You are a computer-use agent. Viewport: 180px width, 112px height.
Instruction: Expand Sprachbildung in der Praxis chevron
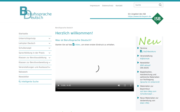[49, 53]
